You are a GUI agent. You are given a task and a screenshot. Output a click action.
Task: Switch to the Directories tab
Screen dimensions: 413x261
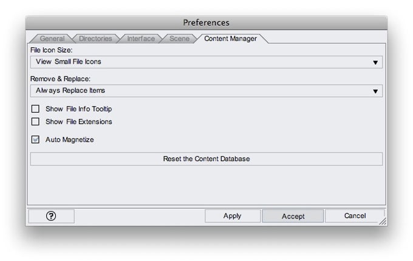(95, 39)
